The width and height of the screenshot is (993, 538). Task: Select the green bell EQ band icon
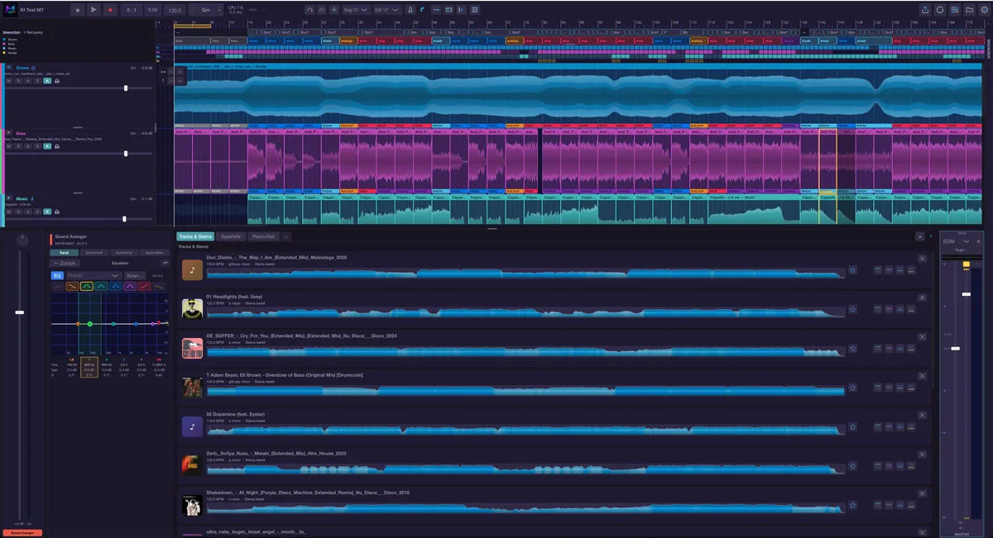point(87,286)
